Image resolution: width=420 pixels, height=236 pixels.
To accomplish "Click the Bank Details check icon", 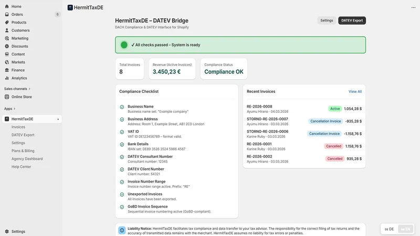I will (122, 145).
